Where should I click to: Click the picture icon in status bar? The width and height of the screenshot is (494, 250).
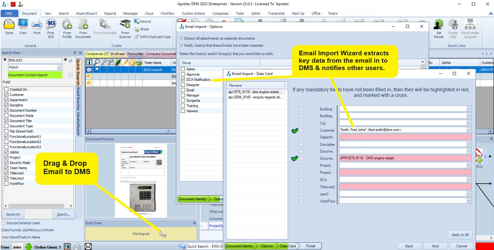pos(67,246)
